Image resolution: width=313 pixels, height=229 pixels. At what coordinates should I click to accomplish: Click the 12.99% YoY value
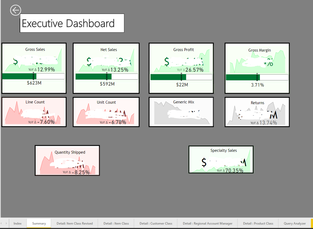[x=46, y=69]
